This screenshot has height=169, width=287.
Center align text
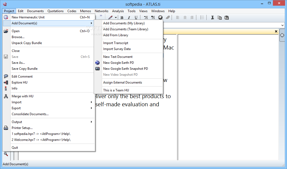[x=185, y=18]
